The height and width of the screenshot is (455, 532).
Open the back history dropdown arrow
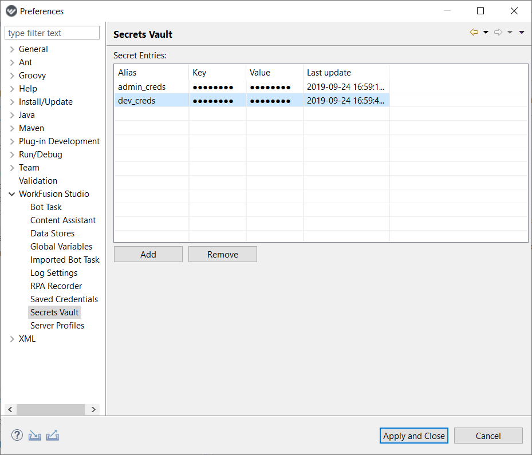click(x=486, y=32)
